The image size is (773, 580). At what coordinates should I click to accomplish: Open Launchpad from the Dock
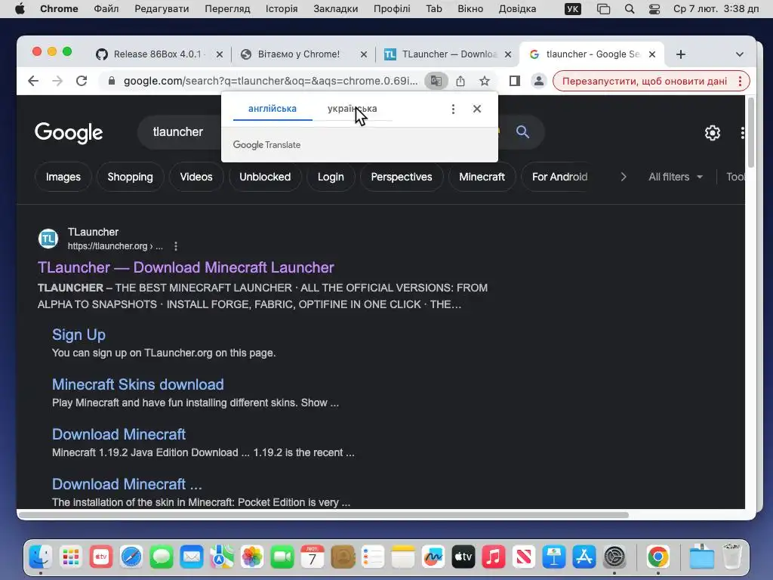[71, 557]
